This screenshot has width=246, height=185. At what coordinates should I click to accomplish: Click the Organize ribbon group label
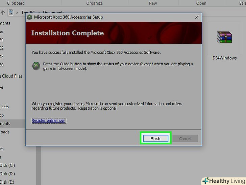[x=95, y=3]
